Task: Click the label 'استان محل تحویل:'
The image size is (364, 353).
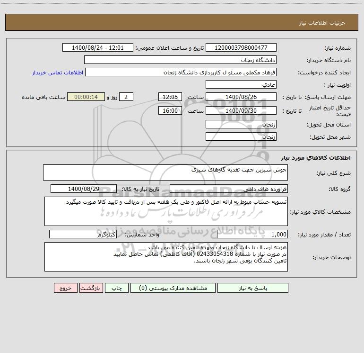Action: pos(329,125)
